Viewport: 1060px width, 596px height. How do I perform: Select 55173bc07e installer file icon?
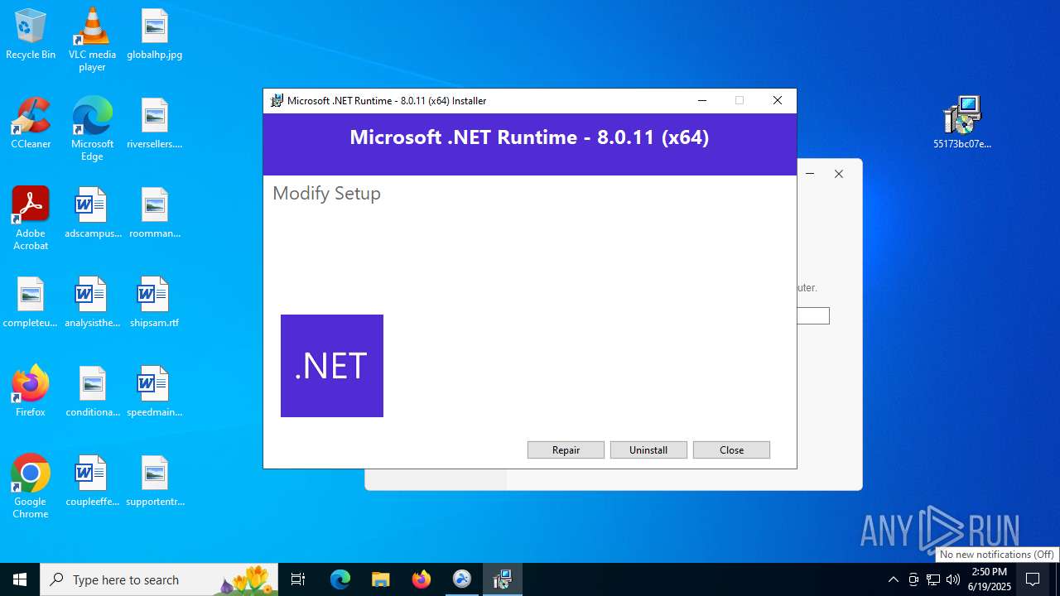(x=961, y=123)
